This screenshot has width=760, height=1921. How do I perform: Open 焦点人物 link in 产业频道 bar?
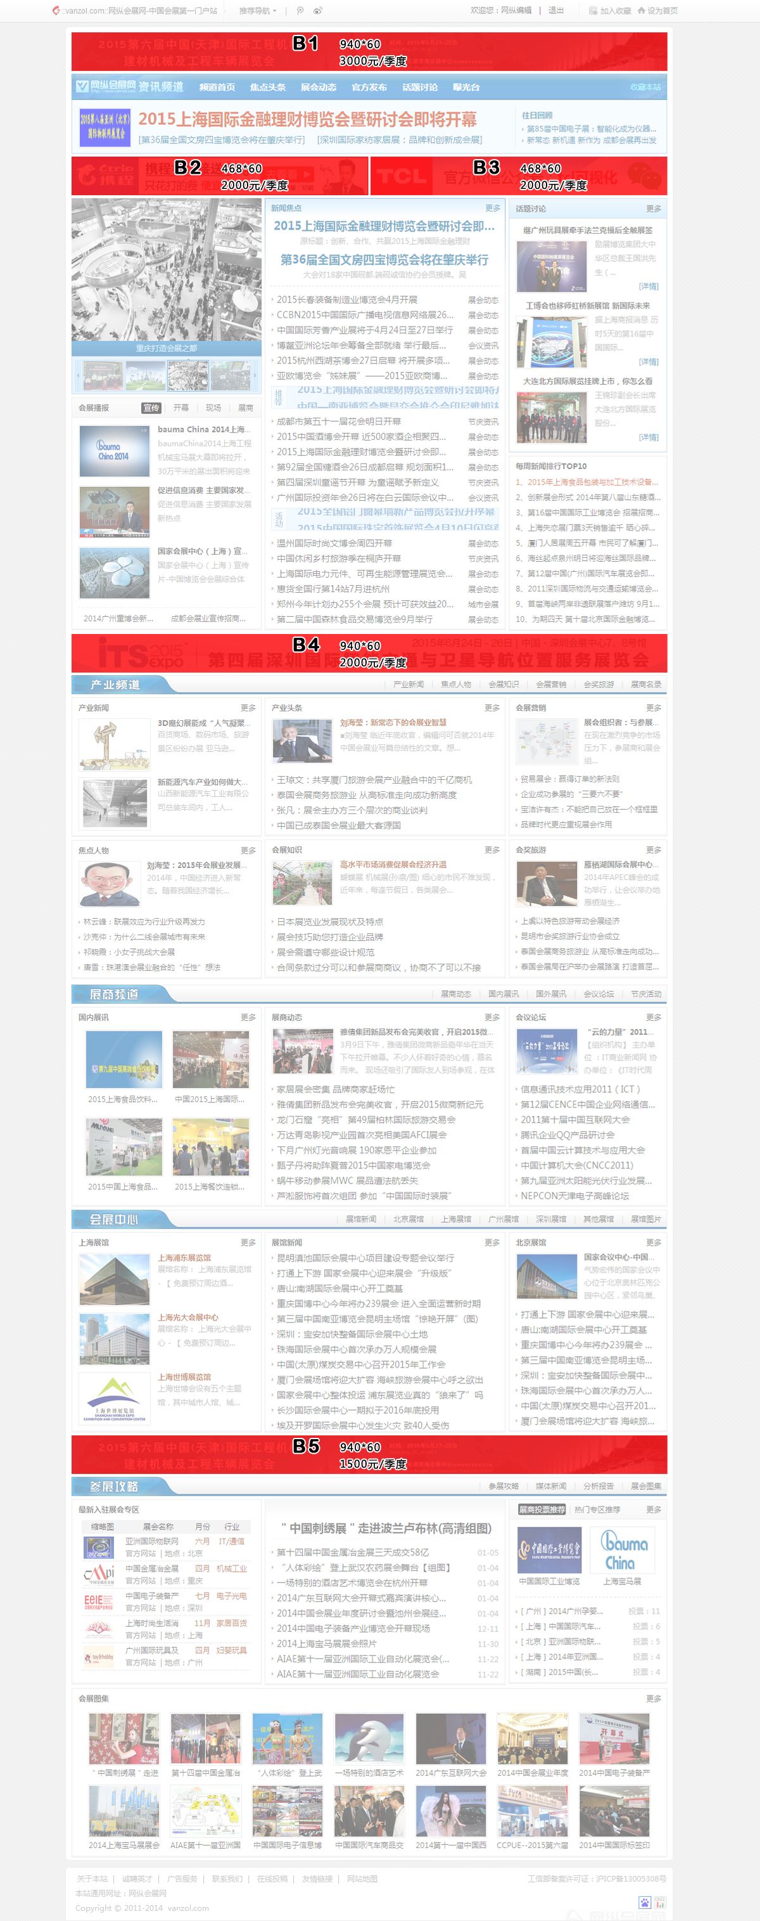point(456,685)
